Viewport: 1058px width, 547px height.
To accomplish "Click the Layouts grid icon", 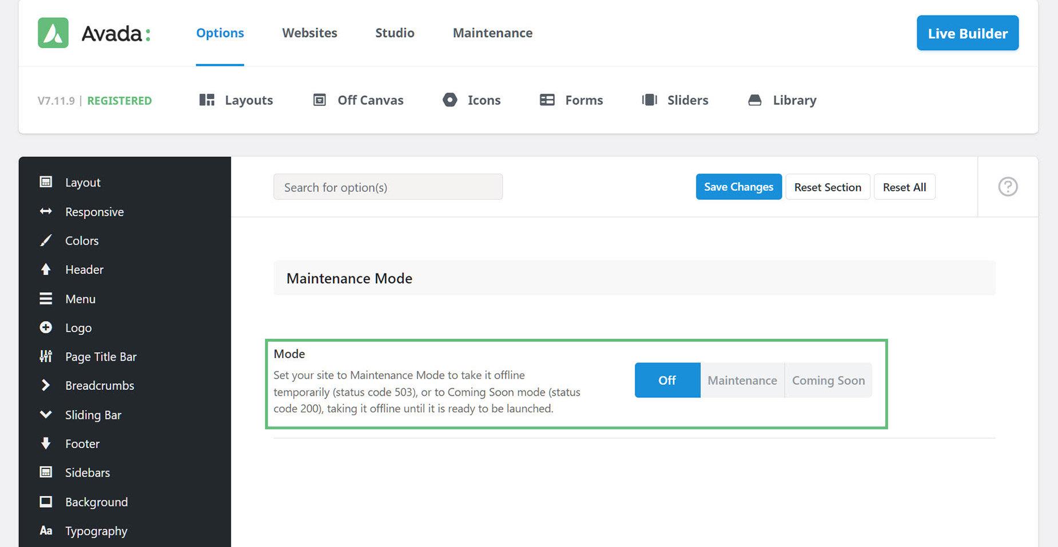I will (x=206, y=100).
